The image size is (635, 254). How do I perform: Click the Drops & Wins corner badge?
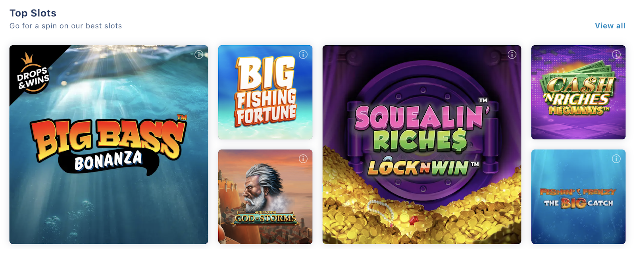pos(33,73)
